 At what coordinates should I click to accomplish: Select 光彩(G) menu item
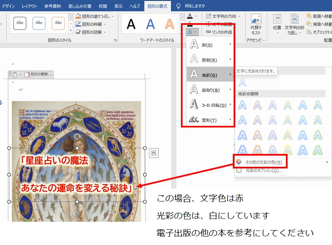(210, 74)
